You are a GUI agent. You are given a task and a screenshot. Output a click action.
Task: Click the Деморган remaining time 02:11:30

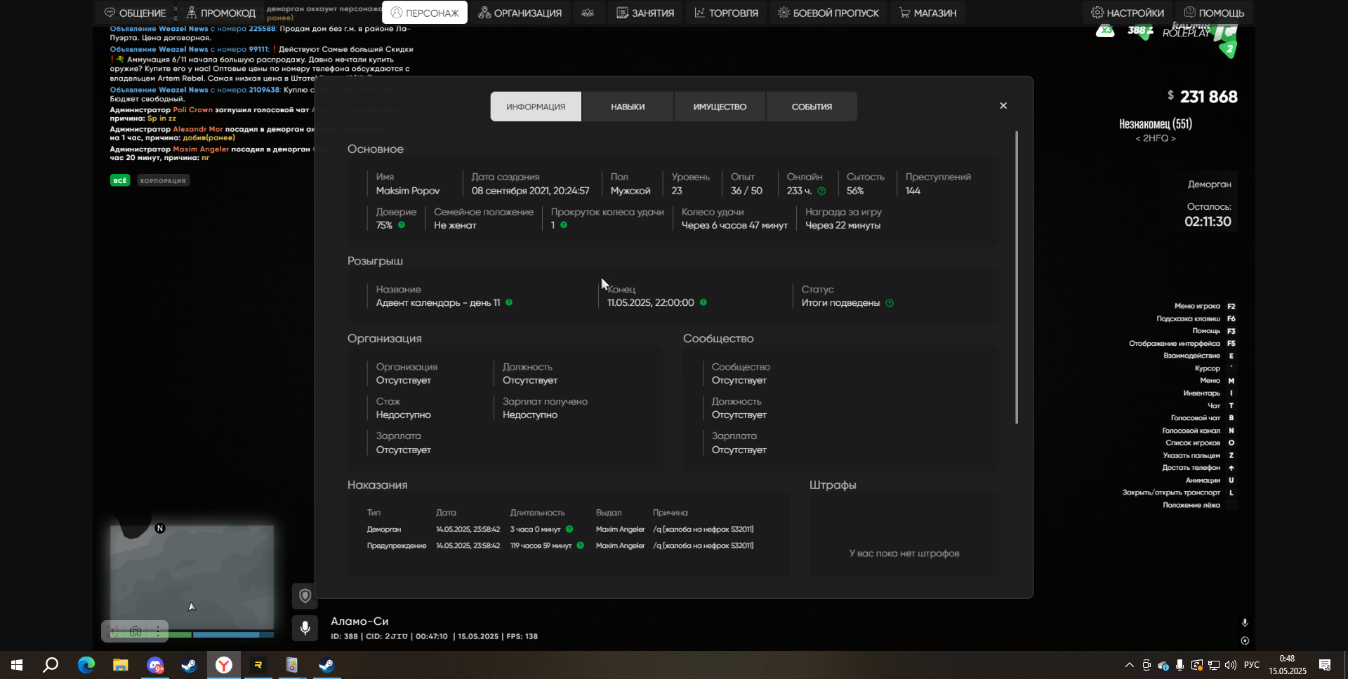pos(1208,222)
